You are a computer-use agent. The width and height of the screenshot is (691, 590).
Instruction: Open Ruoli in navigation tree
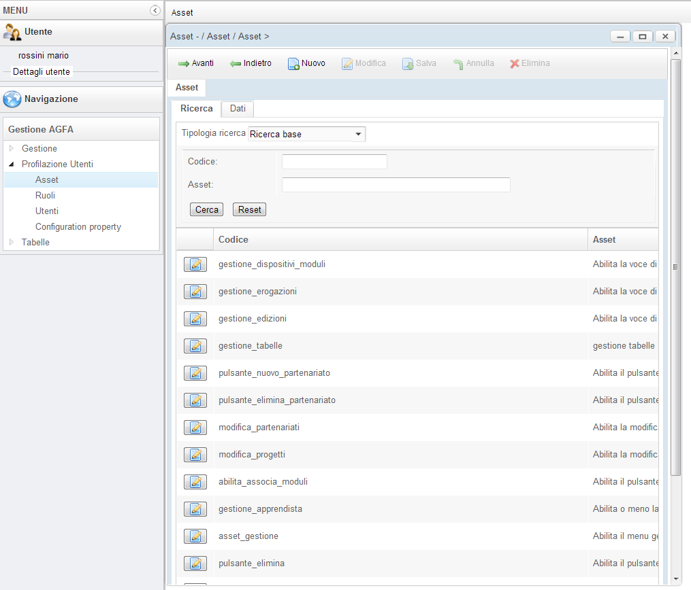(46, 195)
